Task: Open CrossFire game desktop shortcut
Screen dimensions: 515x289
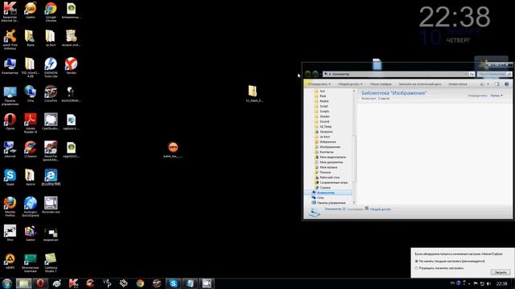Action: point(51,93)
